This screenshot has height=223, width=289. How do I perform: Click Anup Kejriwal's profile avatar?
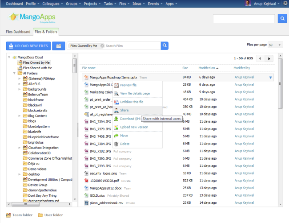tap(248, 3)
